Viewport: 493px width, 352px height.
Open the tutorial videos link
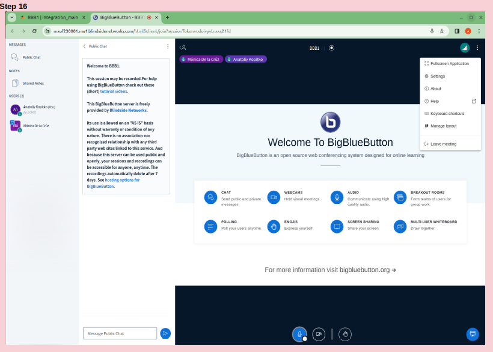[114, 91]
